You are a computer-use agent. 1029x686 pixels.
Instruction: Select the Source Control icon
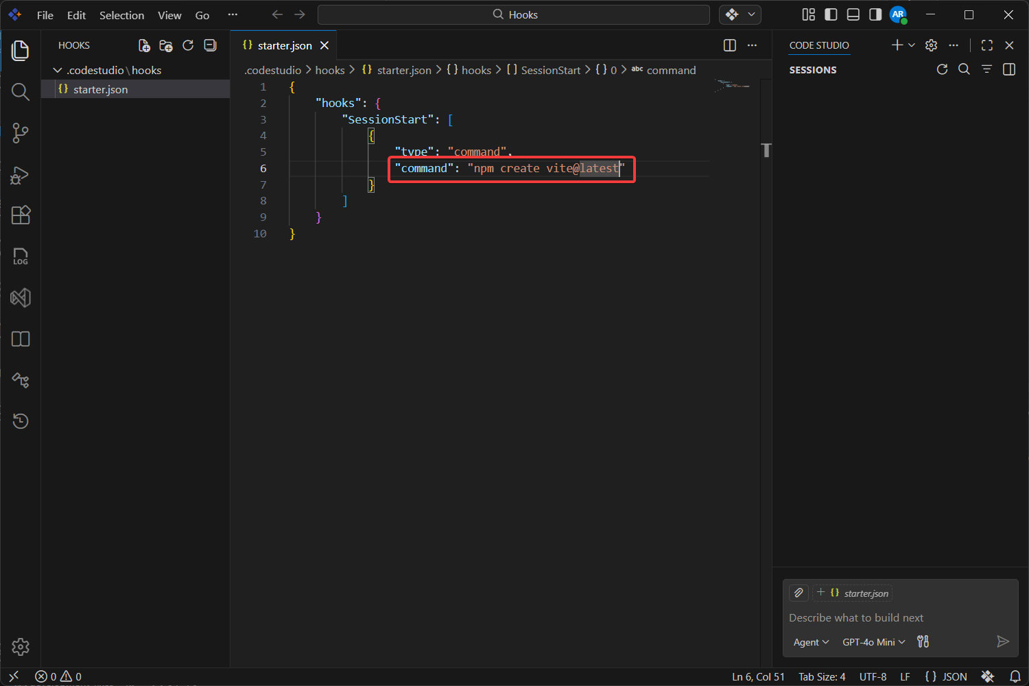tap(20, 133)
